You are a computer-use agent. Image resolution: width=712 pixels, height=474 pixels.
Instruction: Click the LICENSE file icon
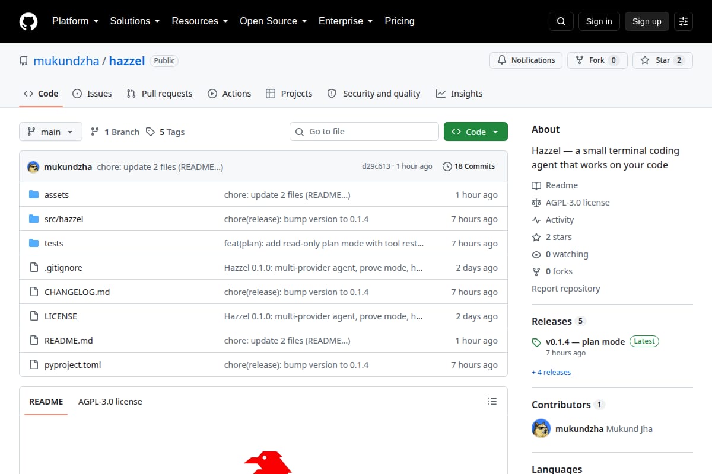click(34, 316)
